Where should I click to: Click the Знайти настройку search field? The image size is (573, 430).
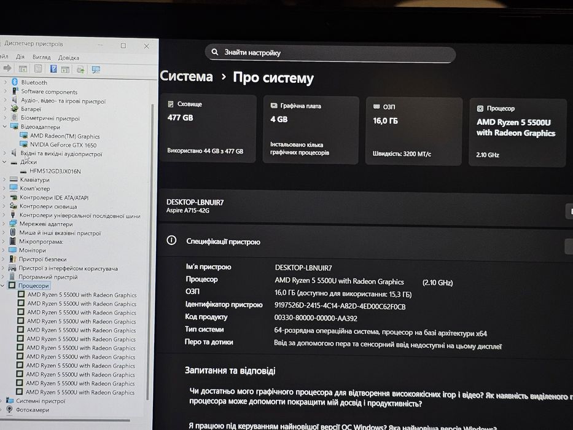click(330, 53)
